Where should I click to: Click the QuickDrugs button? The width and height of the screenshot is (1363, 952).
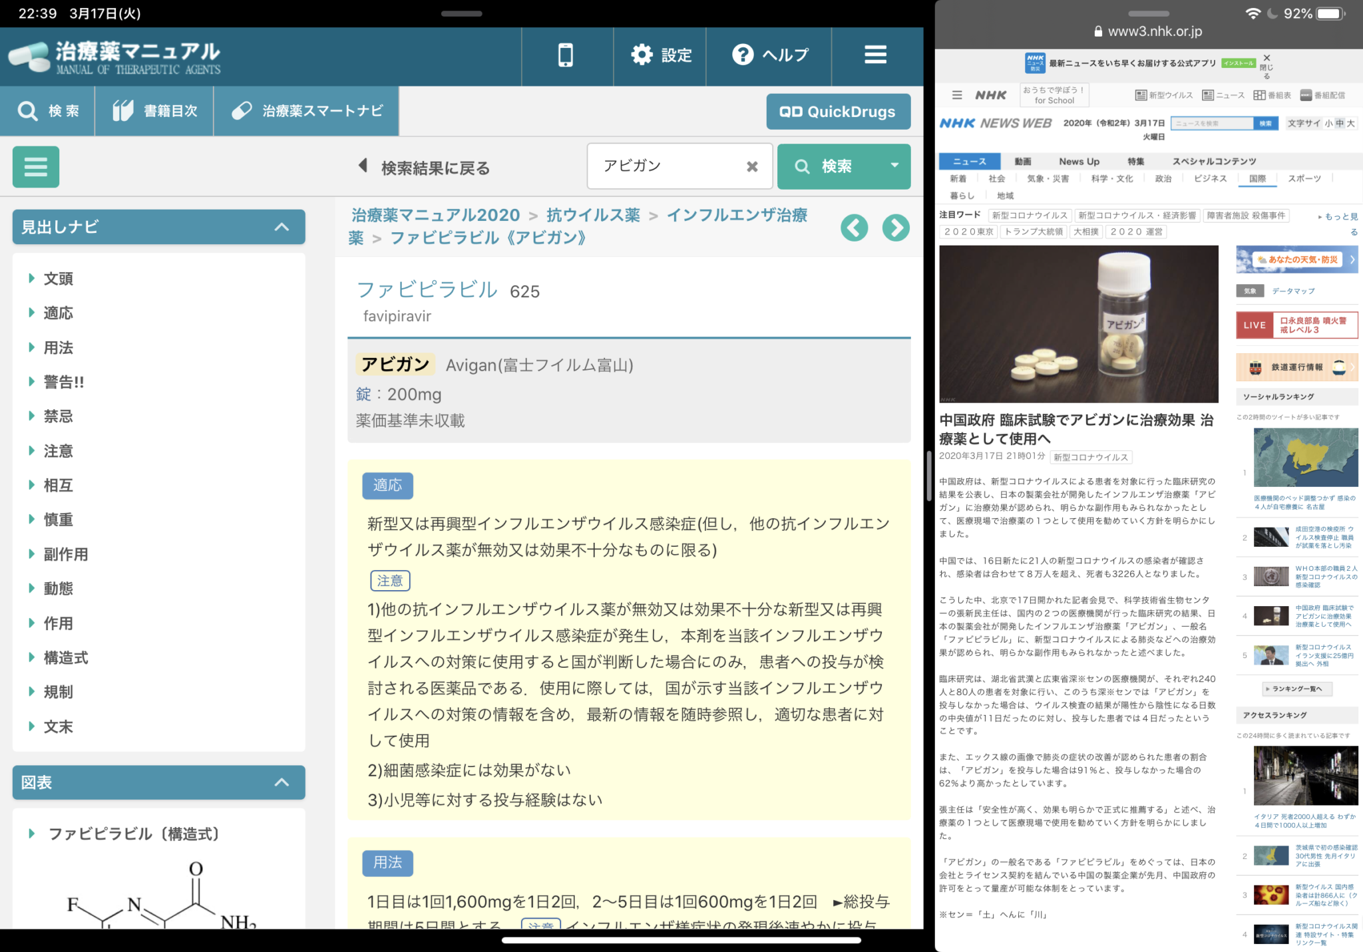tap(838, 112)
